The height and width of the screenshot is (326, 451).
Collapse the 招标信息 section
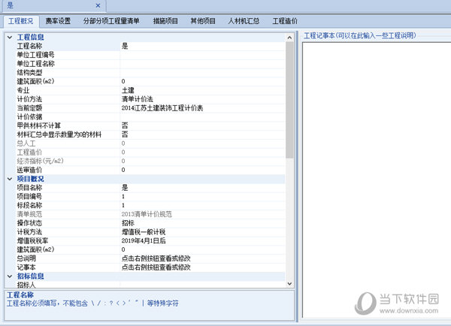pos(10,276)
